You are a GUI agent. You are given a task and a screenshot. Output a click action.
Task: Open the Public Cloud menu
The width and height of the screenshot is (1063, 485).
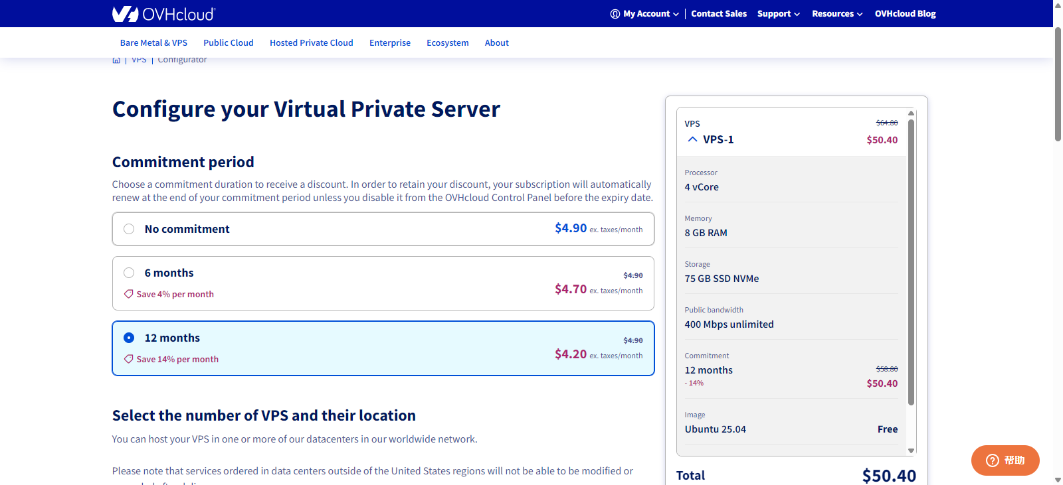point(229,43)
